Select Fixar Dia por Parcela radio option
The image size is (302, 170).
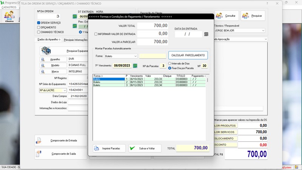[x=170, y=68]
